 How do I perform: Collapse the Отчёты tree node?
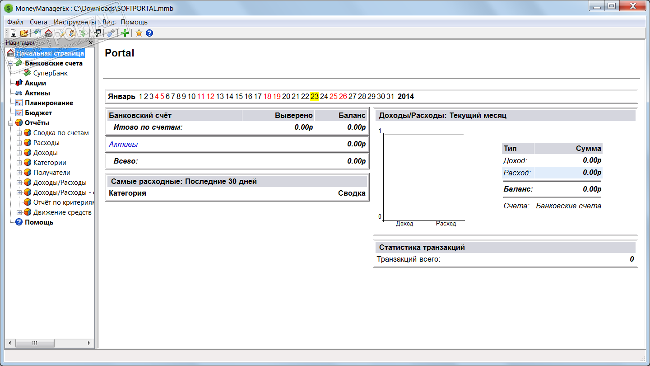(x=10, y=123)
